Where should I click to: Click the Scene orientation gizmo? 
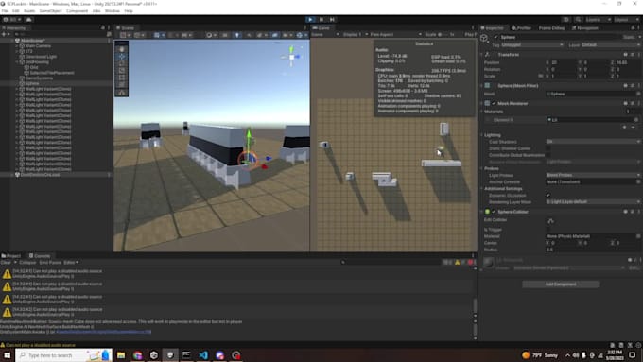pos(291,57)
